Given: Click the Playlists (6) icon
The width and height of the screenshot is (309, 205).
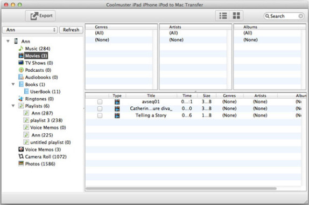Looking at the screenshot, I should point(21,106).
